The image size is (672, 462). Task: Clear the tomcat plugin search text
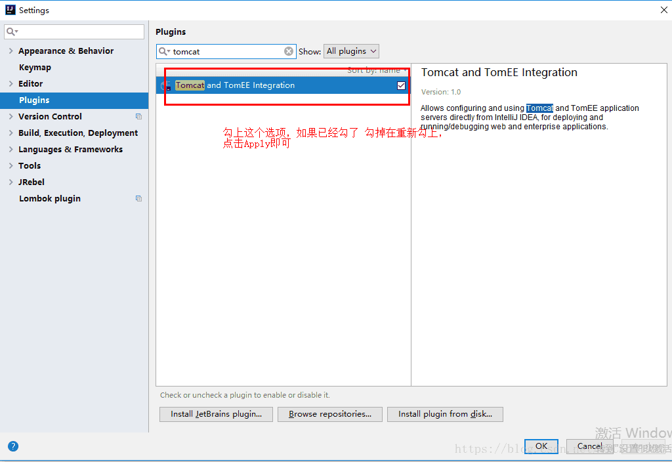pos(289,51)
